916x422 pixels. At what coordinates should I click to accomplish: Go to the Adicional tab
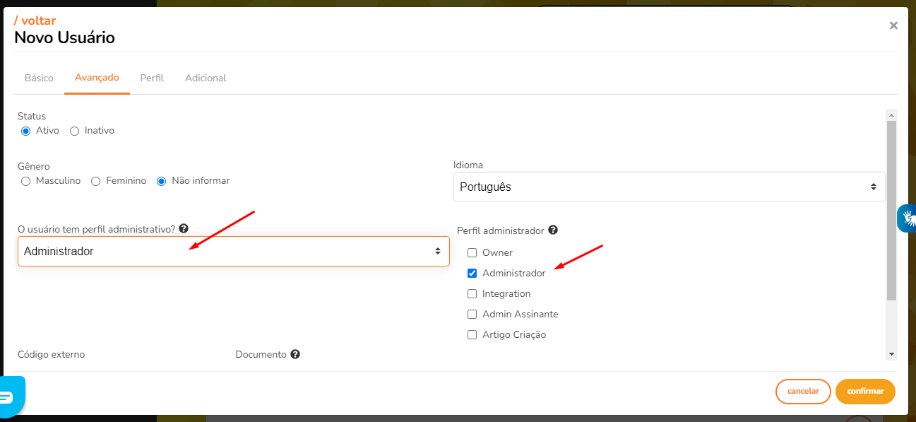click(x=206, y=78)
